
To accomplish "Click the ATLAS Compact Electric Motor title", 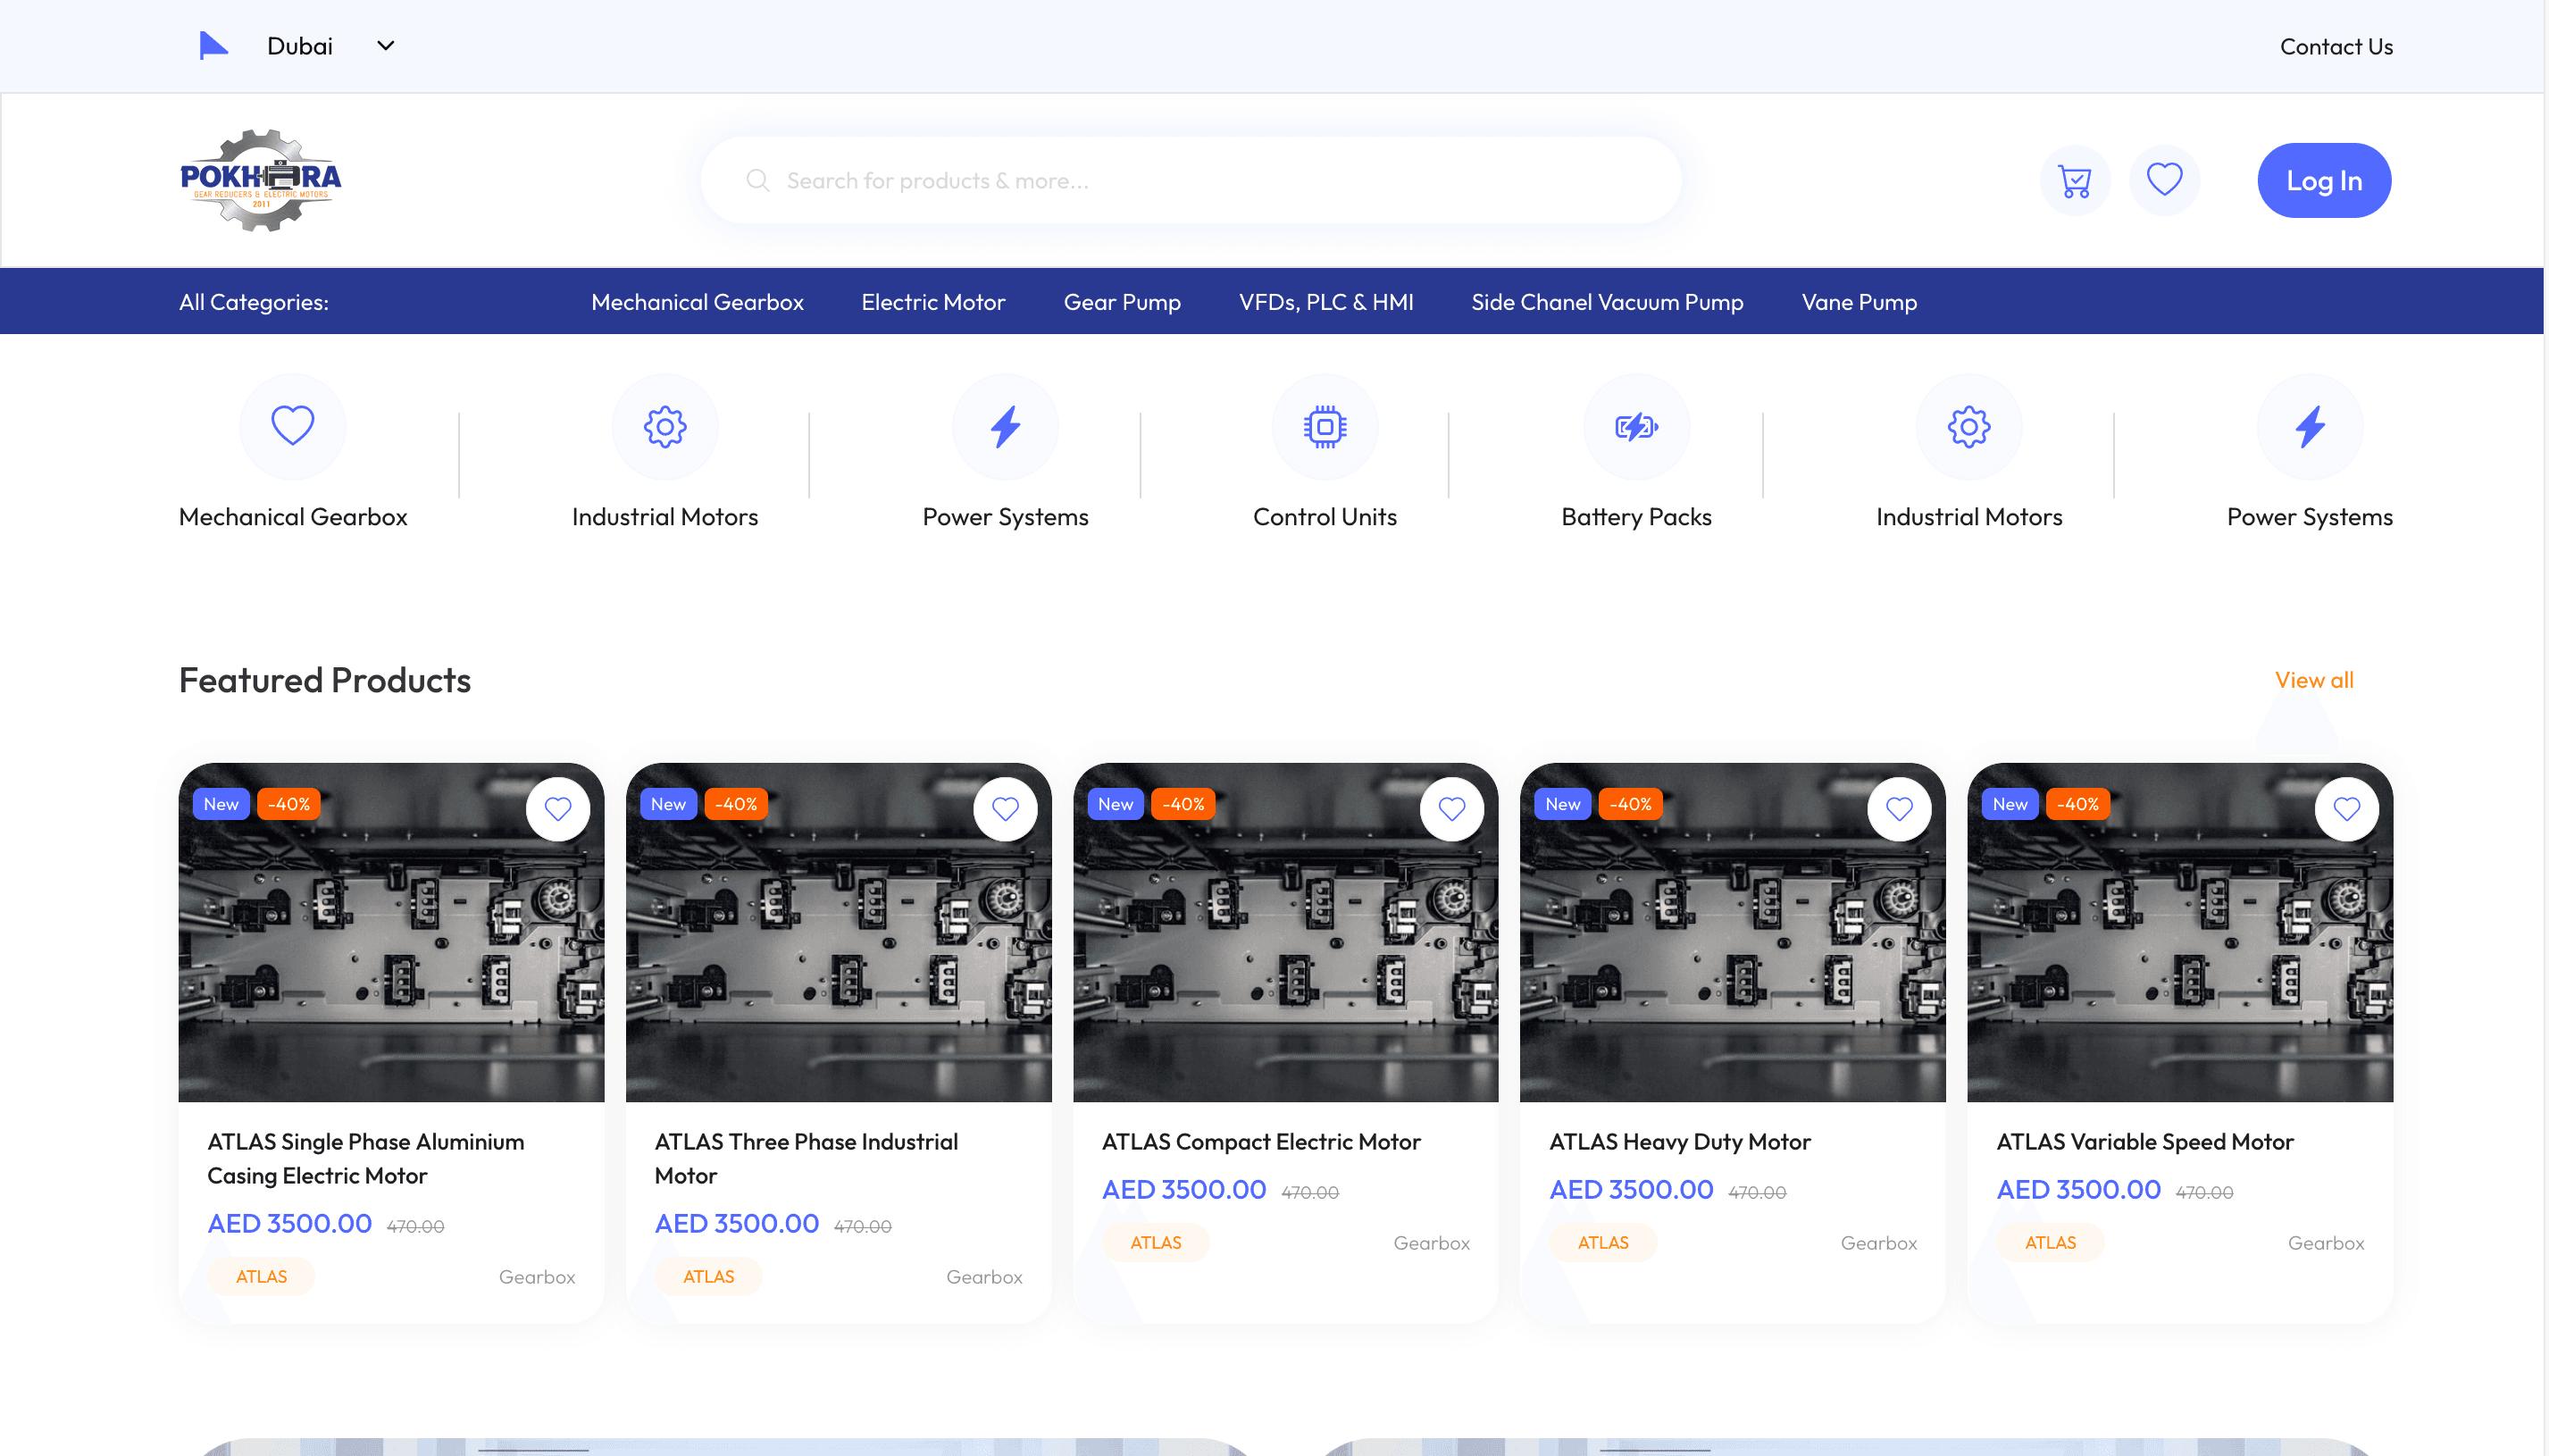I will tap(1260, 1142).
